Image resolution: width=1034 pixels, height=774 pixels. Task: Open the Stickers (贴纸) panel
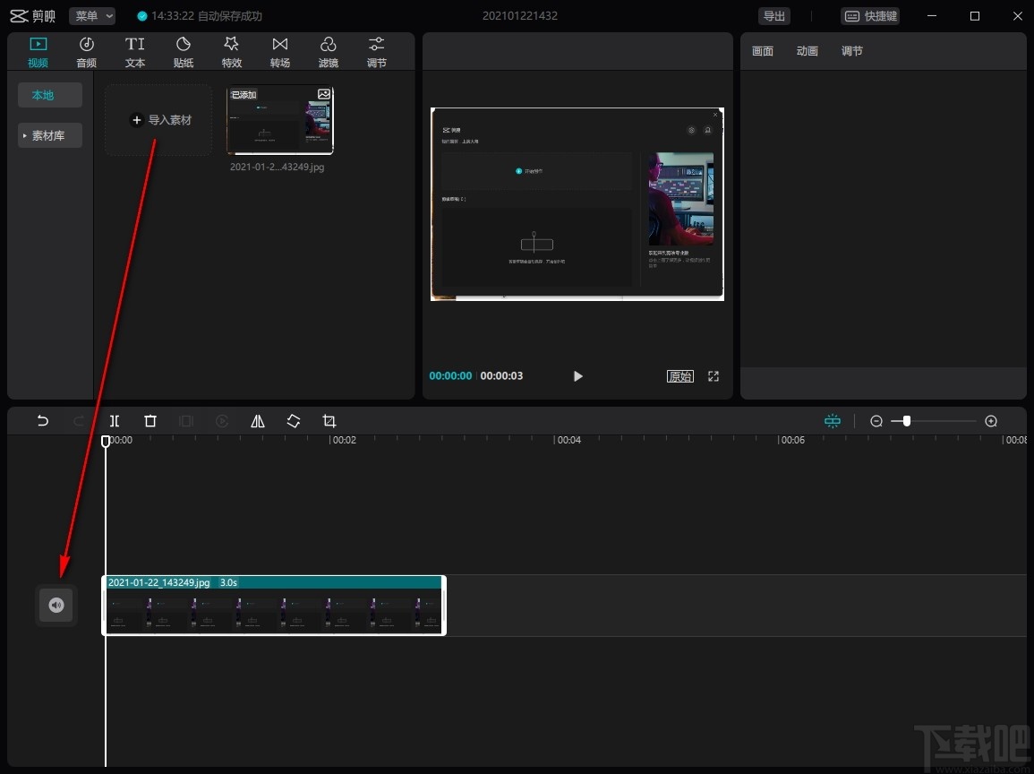click(184, 52)
